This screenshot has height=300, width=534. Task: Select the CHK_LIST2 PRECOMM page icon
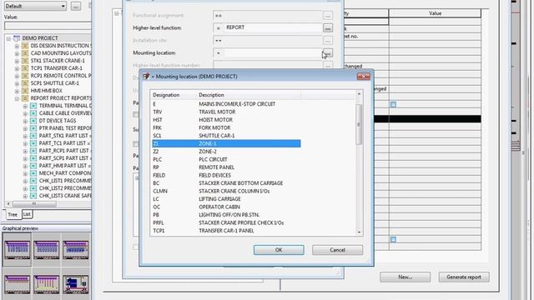click(33, 188)
